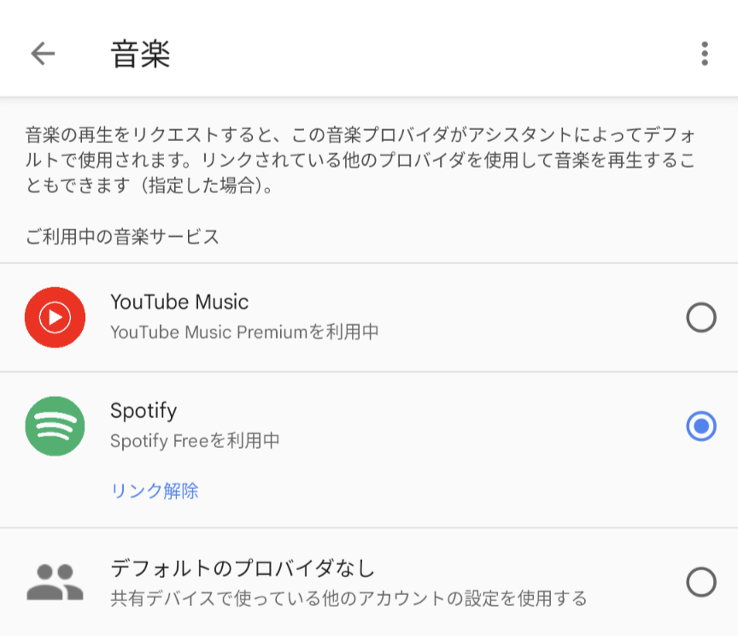Select the デフォルトのプロバイダなし radio button

click(700, 582)
